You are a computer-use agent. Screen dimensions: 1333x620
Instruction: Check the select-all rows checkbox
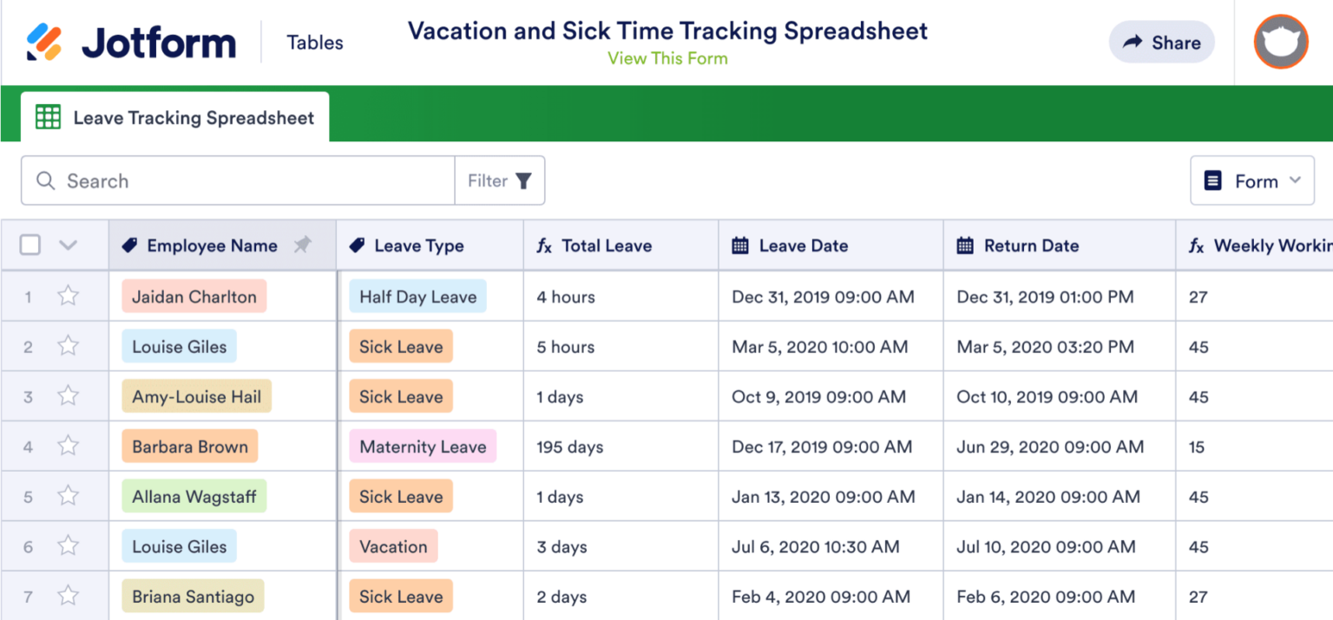pos(30,245)
